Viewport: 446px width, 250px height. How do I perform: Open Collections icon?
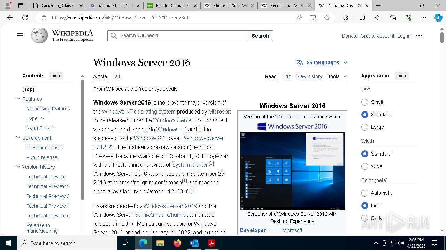tap(393, 18)
